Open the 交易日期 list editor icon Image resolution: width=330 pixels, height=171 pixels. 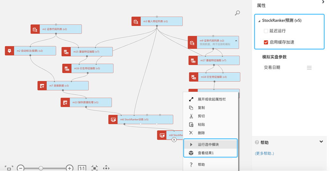pyautogui.click(x=309, y=68)
